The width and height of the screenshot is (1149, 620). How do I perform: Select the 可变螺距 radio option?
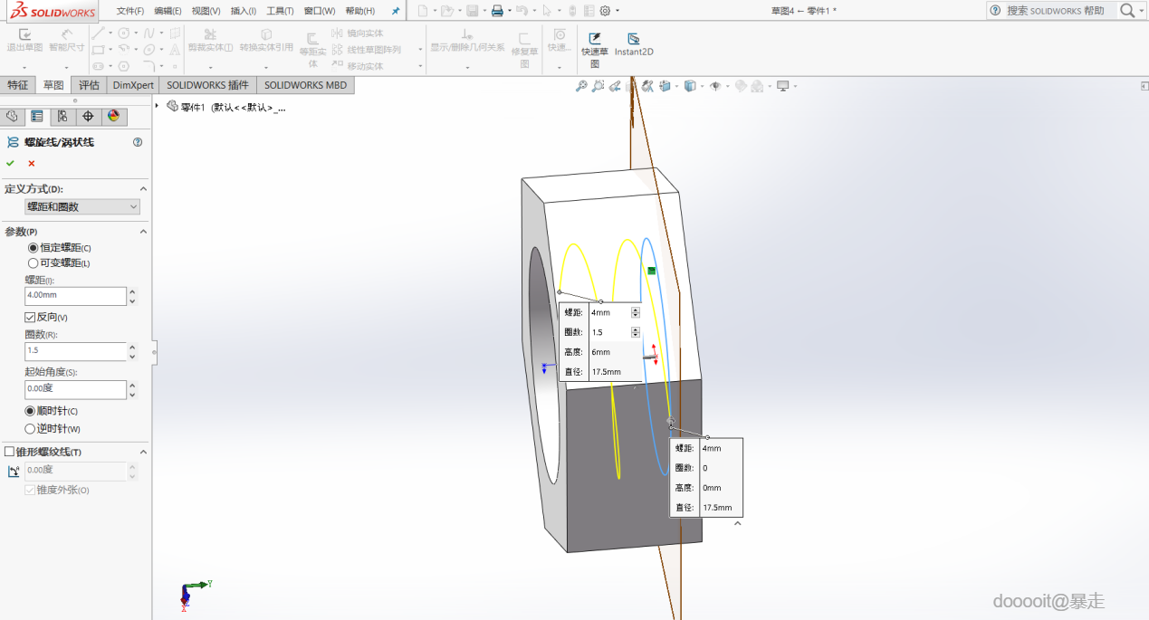(34, 262)
